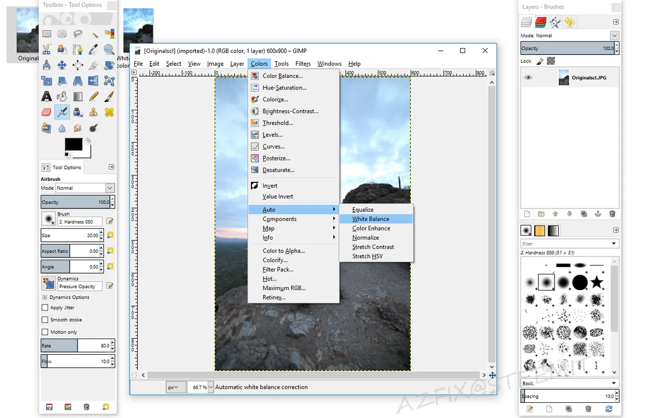This screenshot has height=418, width=669.
Task: Select the Paintbrush tool
Action: click(109, 97)
